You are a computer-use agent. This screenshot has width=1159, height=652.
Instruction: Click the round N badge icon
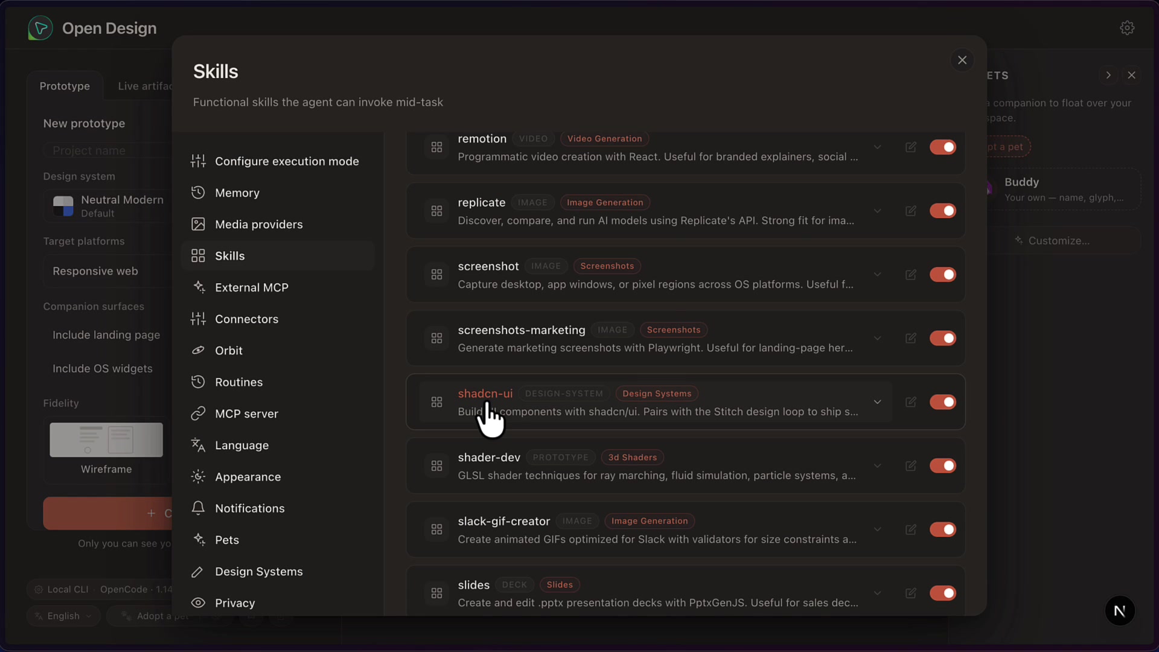[x=1120, y=611]
